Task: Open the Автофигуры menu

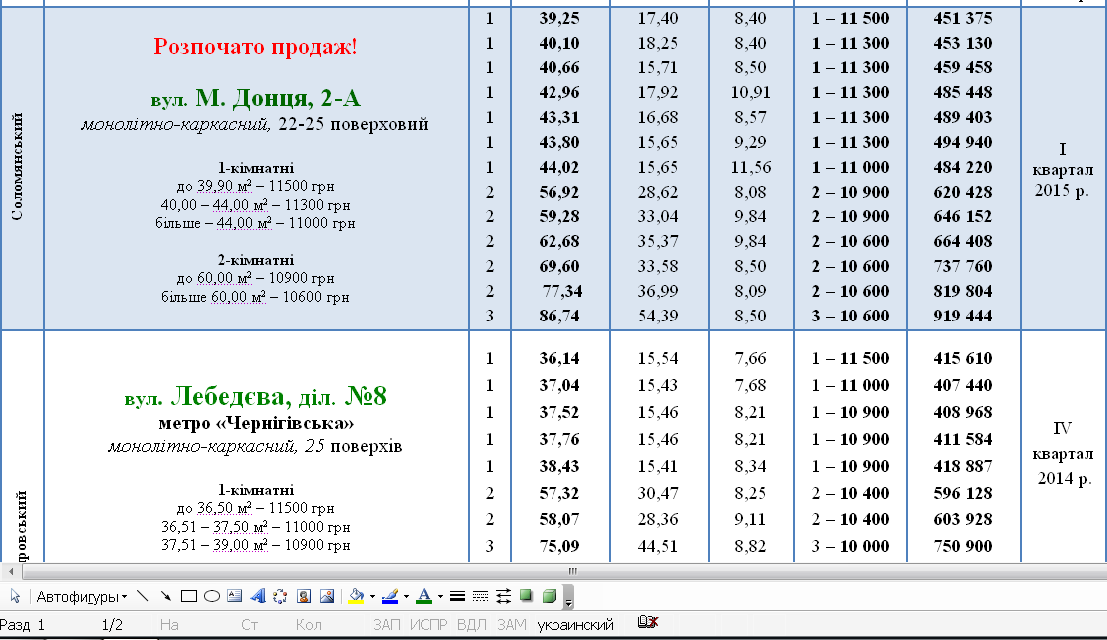Action: tap(81, 597)
